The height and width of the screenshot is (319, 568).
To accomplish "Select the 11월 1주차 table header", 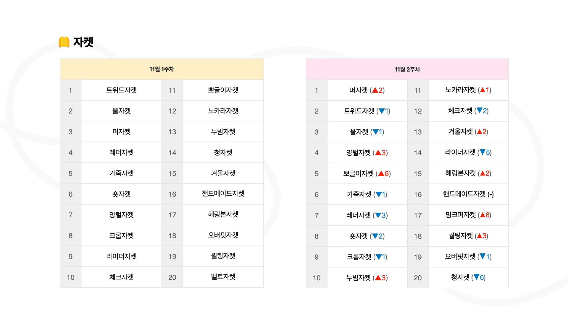I will coord(162,69).
